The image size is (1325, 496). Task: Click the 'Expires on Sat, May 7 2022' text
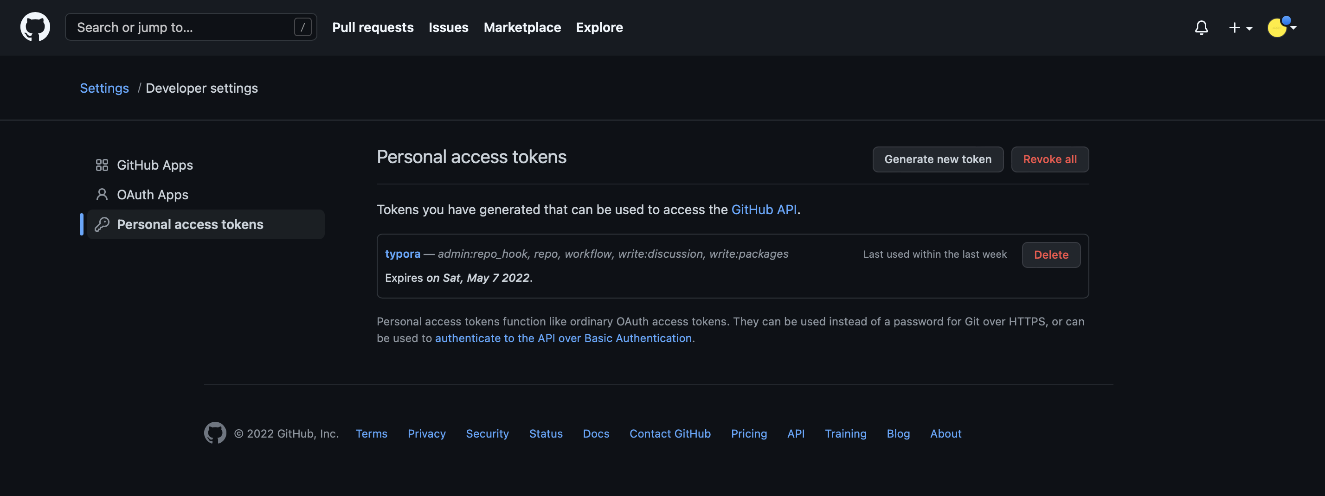458,278
